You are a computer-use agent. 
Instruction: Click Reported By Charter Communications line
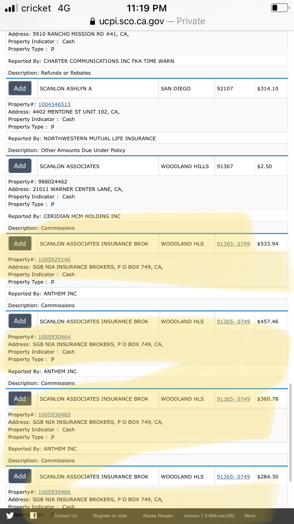[x=91, y=61]
